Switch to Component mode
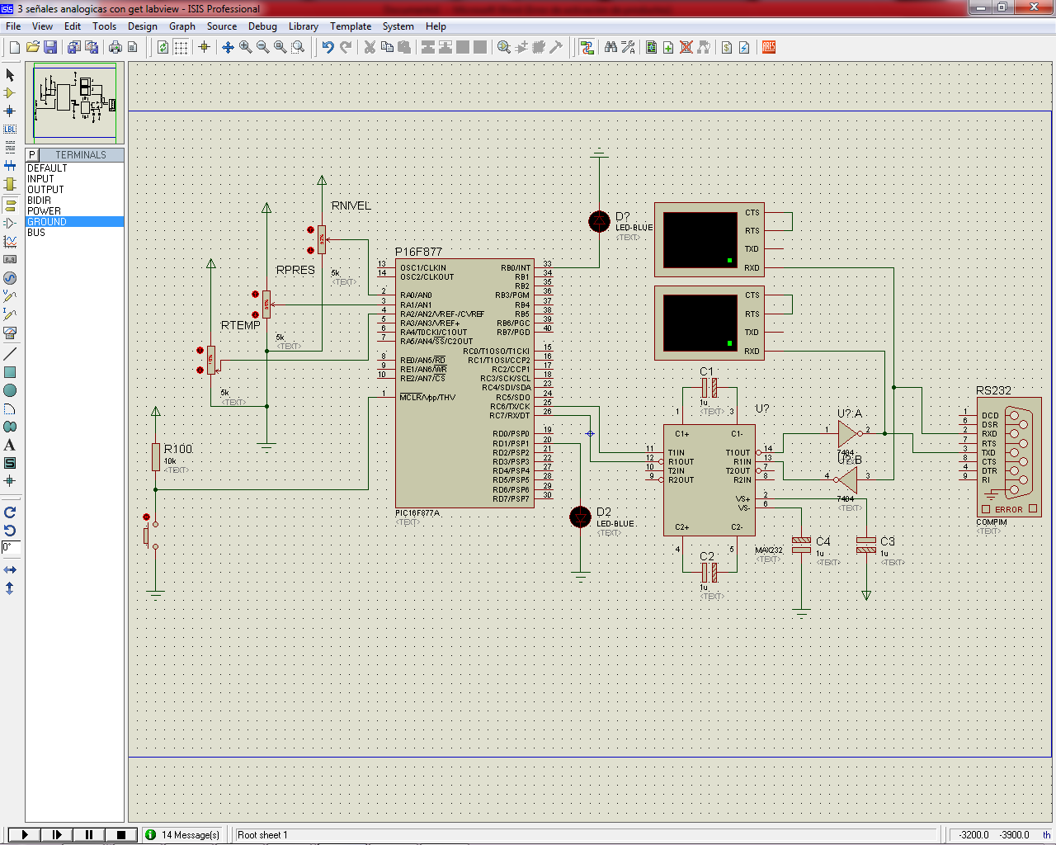The image size is (1056, 845). (x=10, y=92)
